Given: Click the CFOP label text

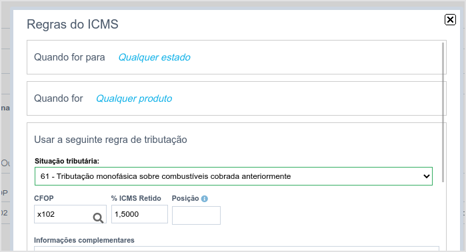Looking at the screenshot, I should (x=44, y=198).
